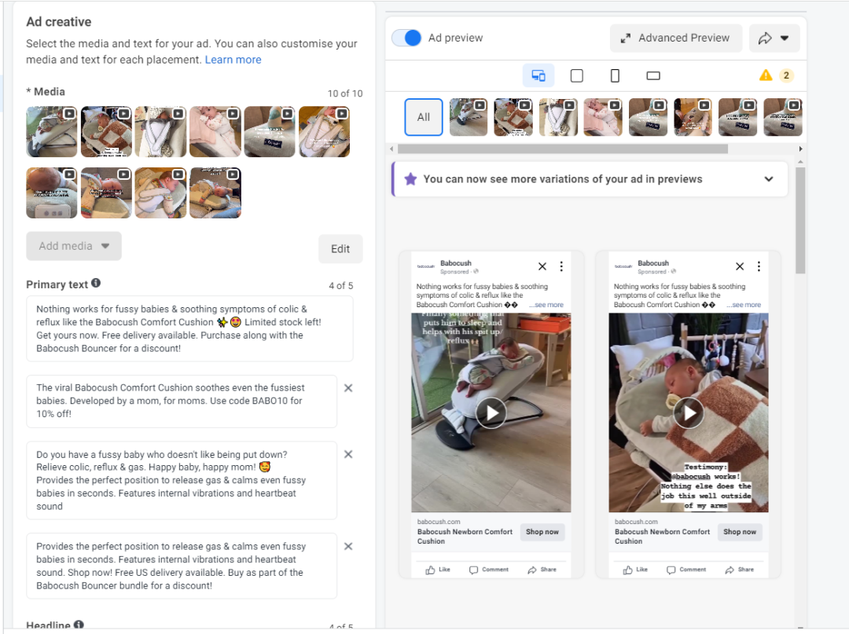Click the Edit media button
This screenshot has width=849, height=634.
pos(340,249)
